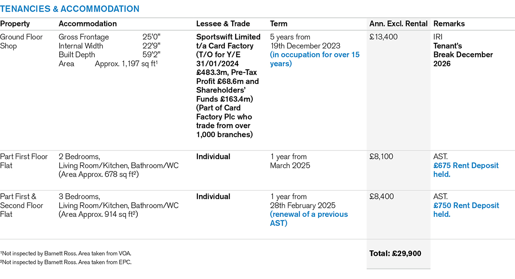The width and height of the screenshot is (515, 279).
Task: Click the Remarks column header
Action: pyautogui.click(x=449, y=24)
